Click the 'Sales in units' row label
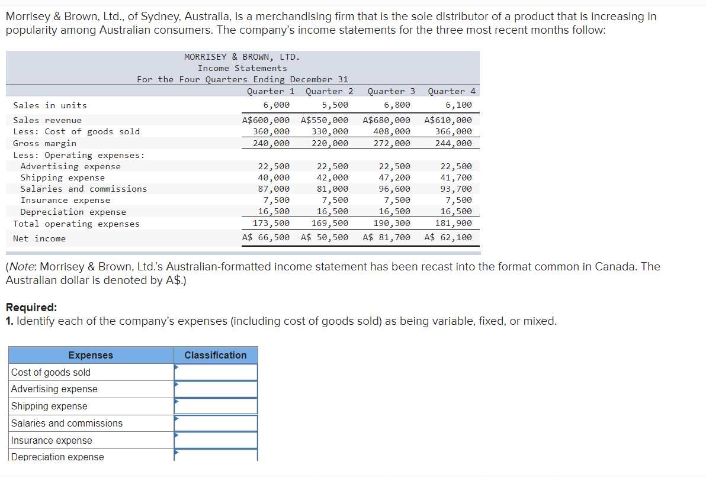This screenshot has height=481, width=706. point(50,105)
